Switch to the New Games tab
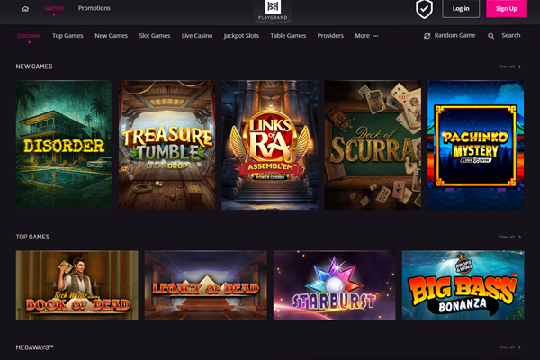Image resolution: width=540 pixels, height=360 pixels. (x=112, y=35)
